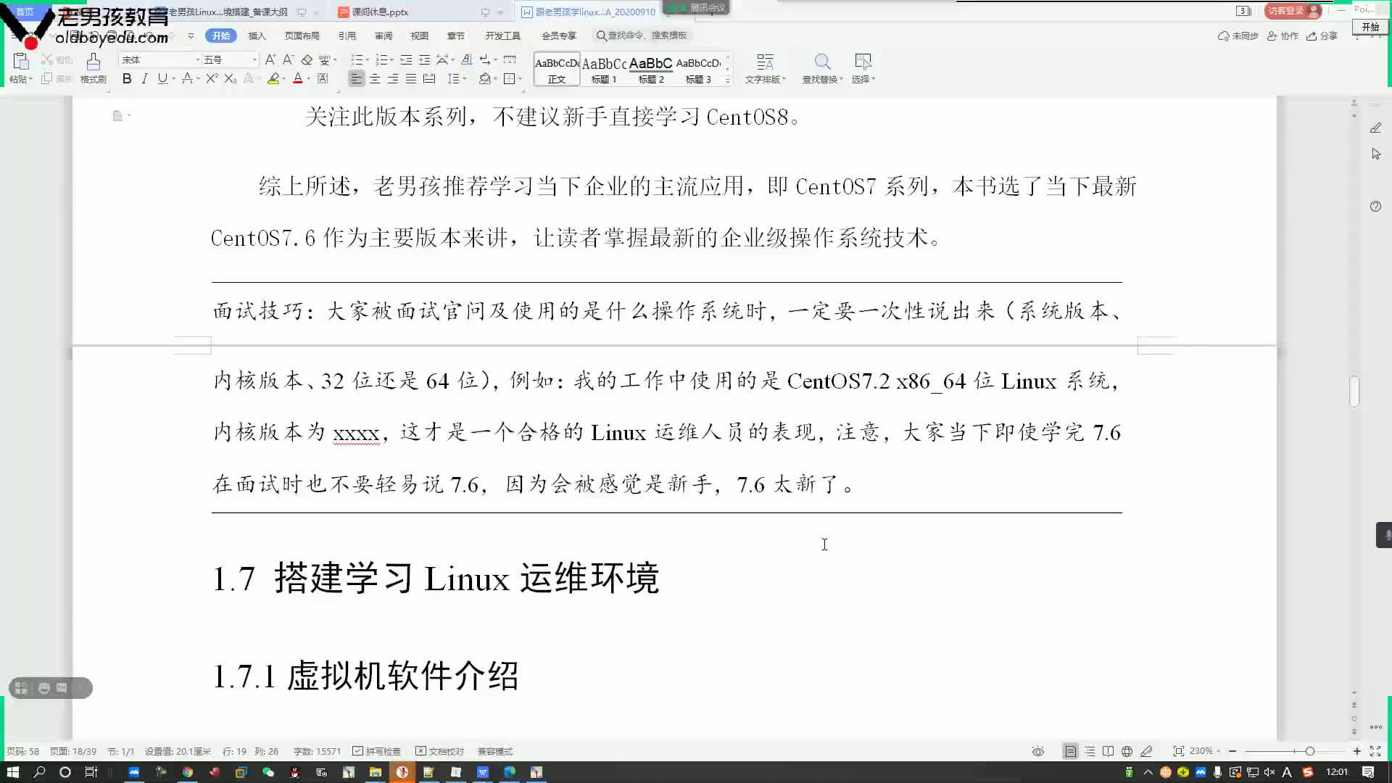
Task: Open 会员专享 ribbon tab
Action: point(558,36)
